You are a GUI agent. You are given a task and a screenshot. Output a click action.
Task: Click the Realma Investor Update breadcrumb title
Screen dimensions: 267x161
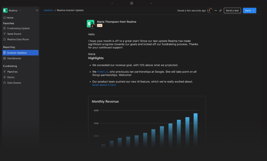coord(70,10)
